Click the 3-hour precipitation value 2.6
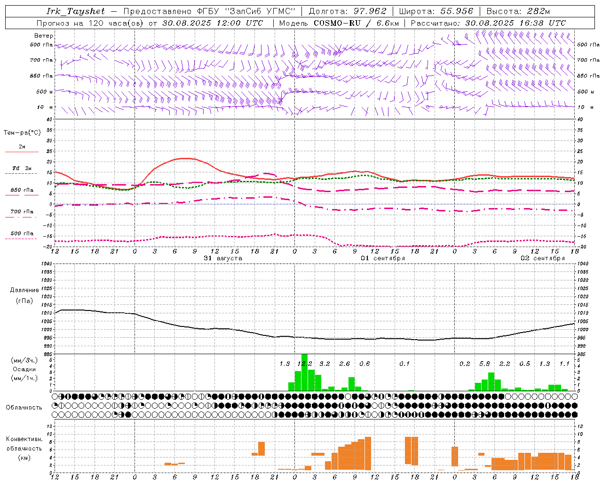Image resolution: width=602 pixels, height=481 pixels. tap(345, 364)
